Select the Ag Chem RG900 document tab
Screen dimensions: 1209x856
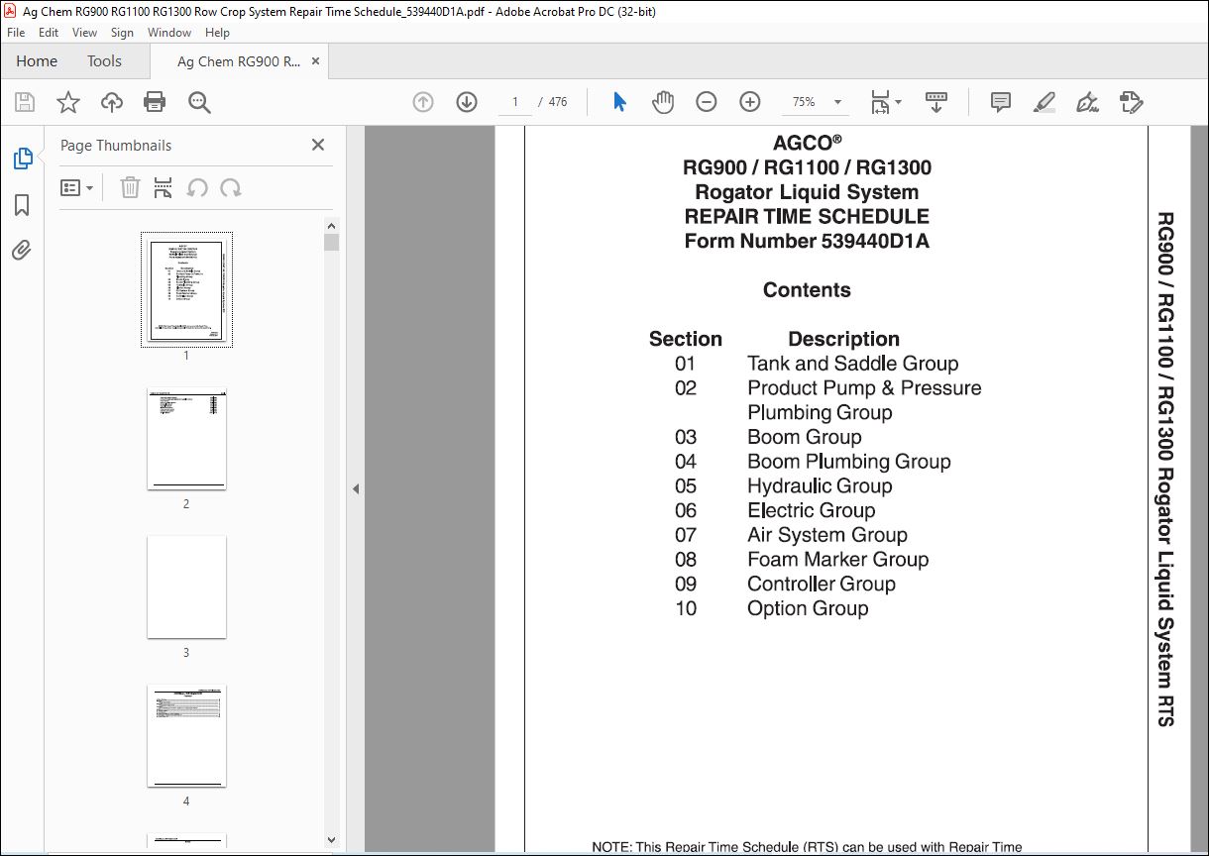(239, 61)
